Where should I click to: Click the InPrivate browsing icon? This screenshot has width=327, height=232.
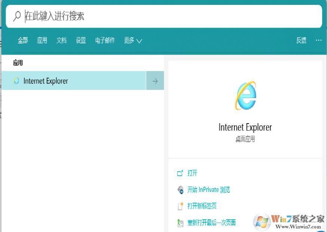point(180,190)
